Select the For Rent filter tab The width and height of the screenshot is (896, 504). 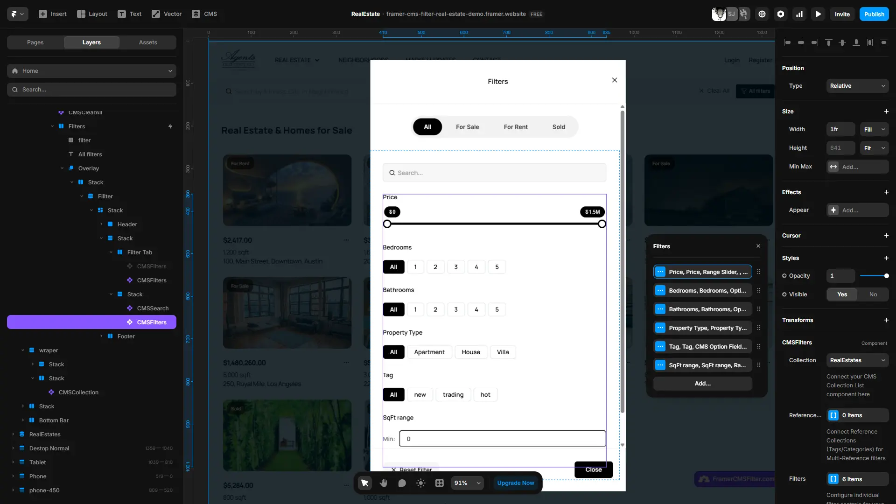516,127
